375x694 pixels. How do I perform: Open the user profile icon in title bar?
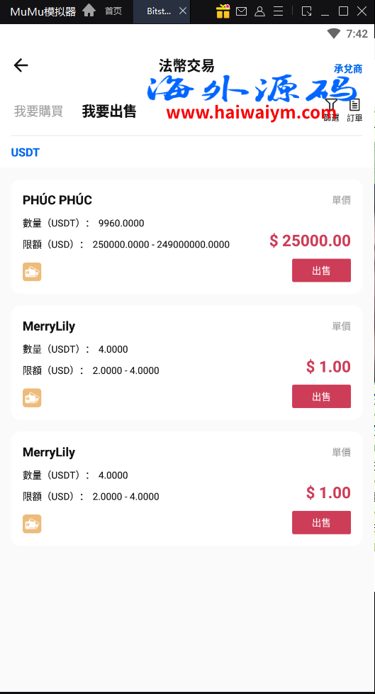[x=260, y=11]
